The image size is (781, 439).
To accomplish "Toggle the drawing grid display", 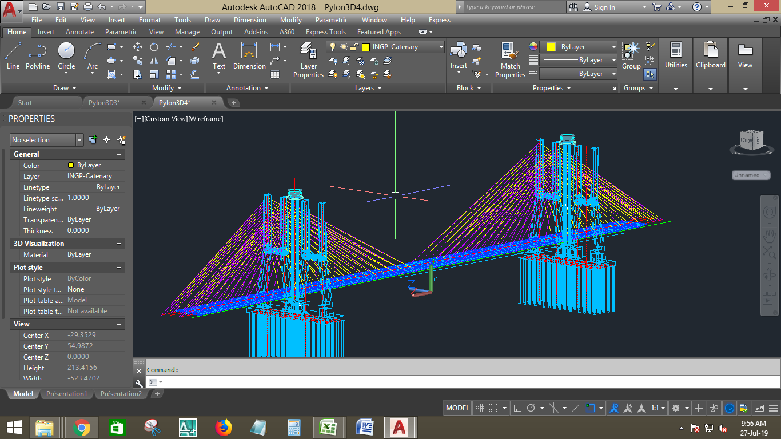I will point(480,408).
